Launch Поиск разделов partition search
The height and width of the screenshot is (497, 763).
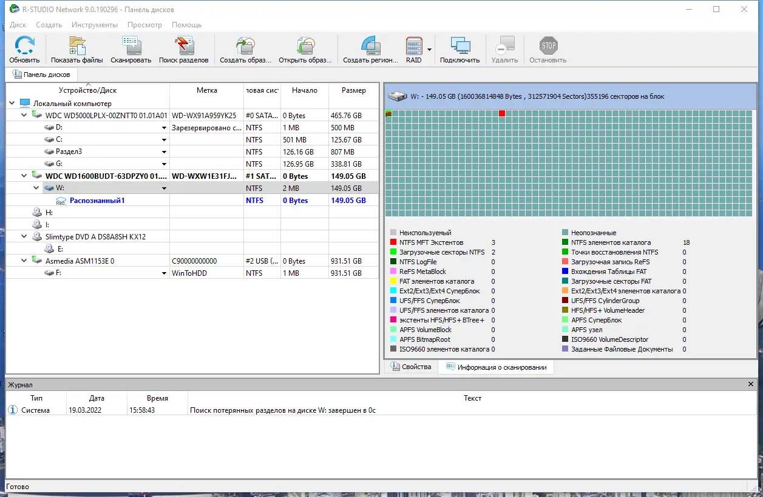click(x=183, y=46)
